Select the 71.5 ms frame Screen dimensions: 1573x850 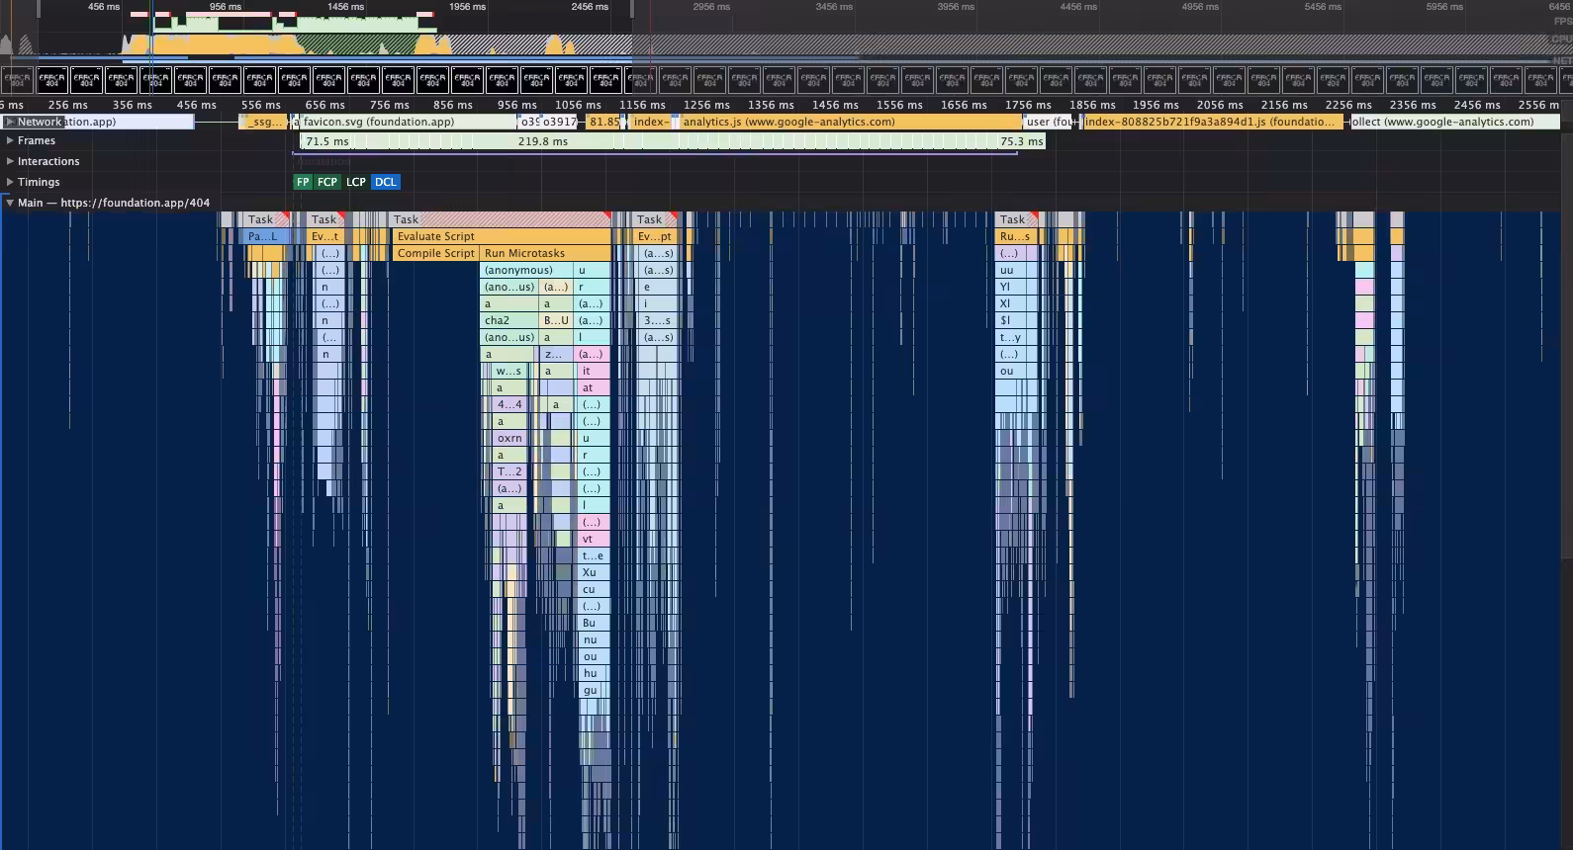(x=327, y=141)
